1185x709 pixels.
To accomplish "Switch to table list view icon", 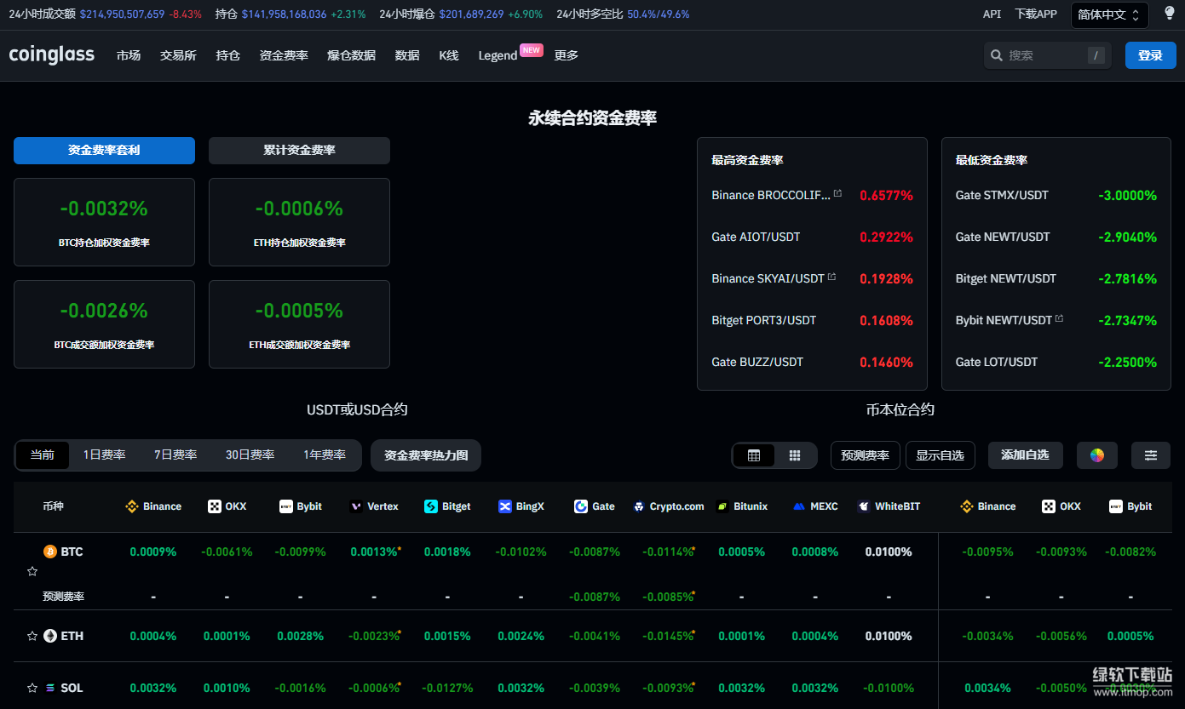I will (x=754, y=455).
